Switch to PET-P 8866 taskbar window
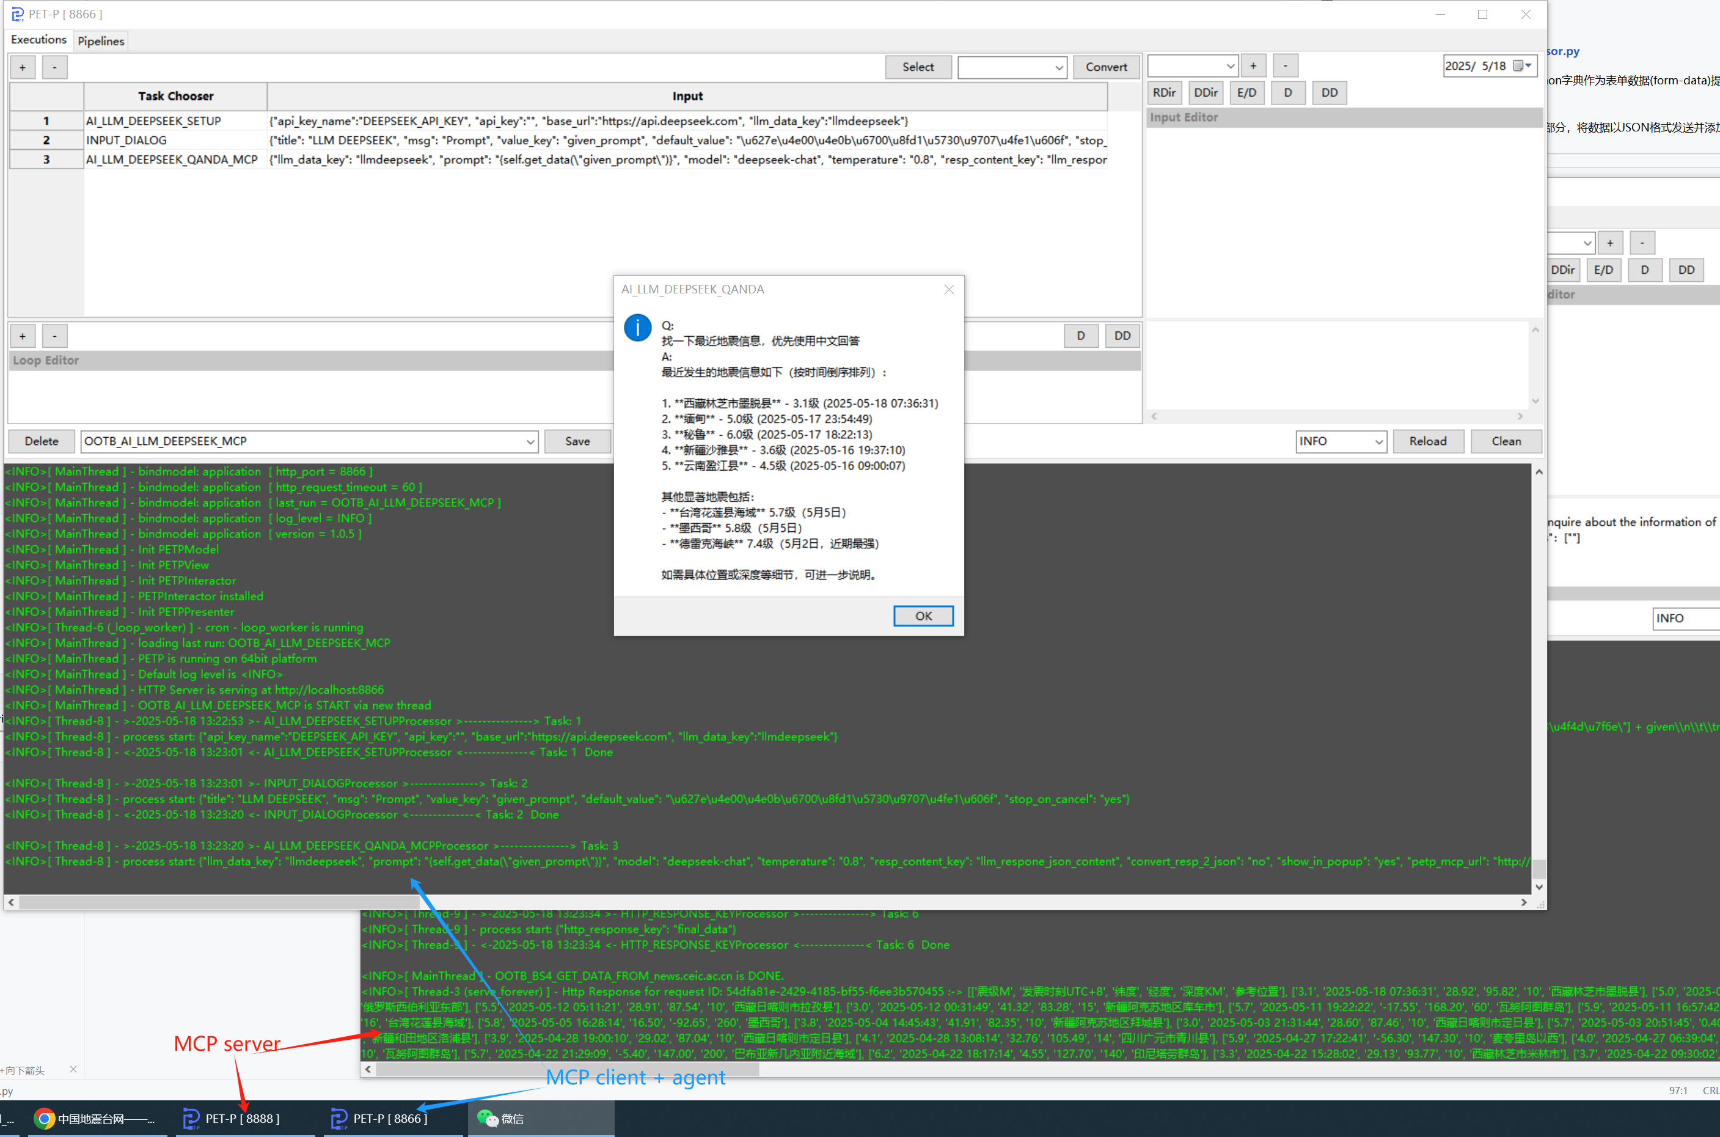 (x=380, y=1118)
